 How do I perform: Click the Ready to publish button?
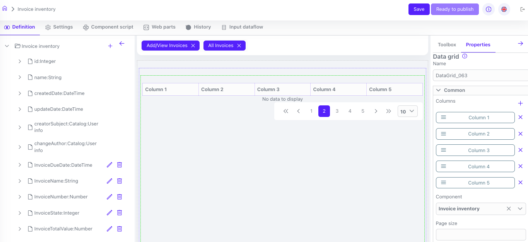click(x=455, y=9)
